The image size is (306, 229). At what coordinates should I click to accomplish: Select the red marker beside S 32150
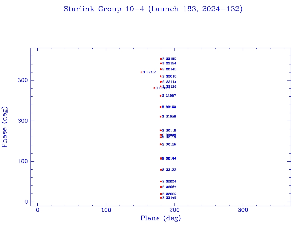[161, 59]
